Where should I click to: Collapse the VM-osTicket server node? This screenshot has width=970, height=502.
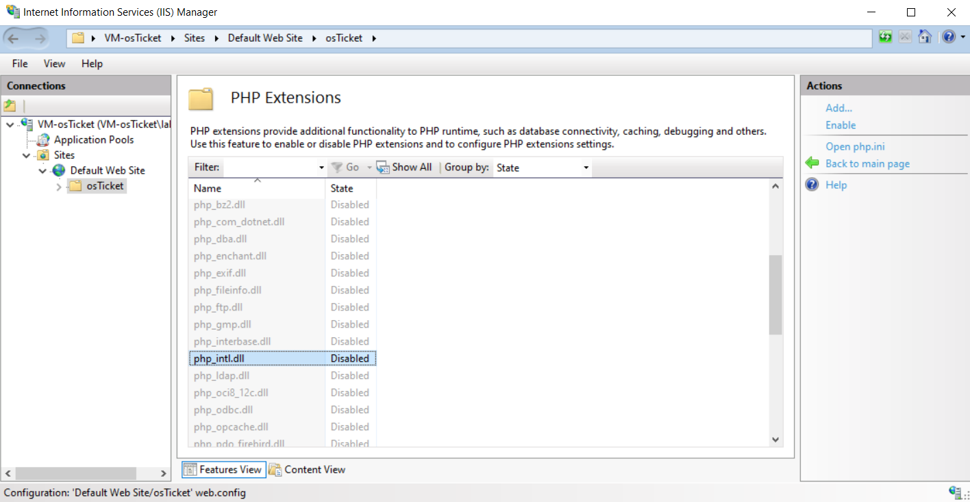(10, 124)
